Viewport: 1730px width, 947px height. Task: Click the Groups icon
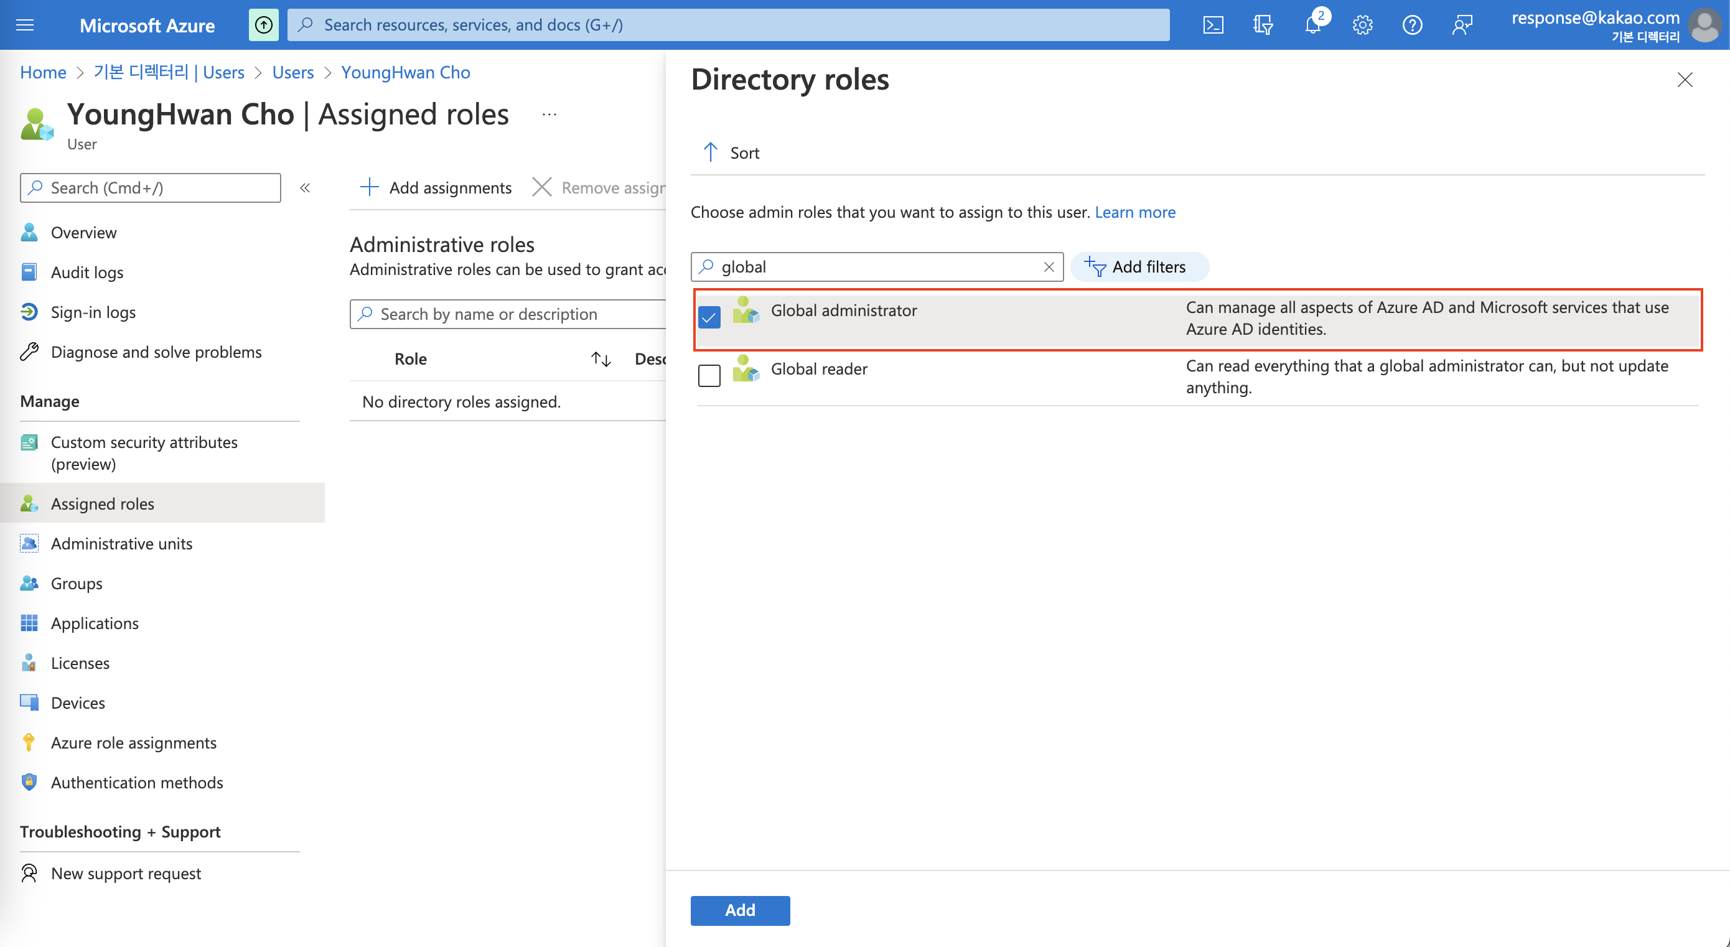click(29, 583)
